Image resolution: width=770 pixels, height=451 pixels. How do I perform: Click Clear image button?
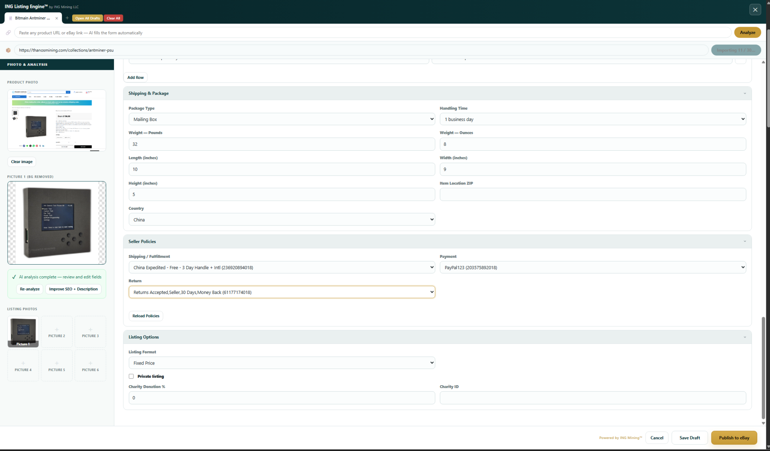(22, 162)
